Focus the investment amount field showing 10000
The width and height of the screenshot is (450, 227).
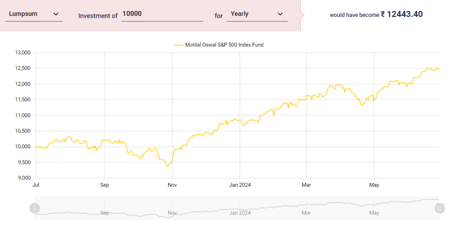(x=162, y=14)
